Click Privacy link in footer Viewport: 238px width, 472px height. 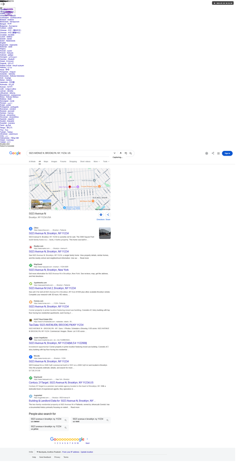(57, 457)
